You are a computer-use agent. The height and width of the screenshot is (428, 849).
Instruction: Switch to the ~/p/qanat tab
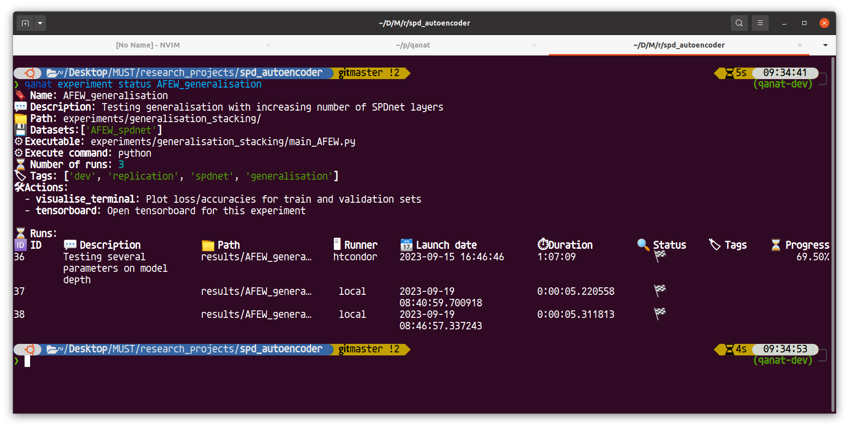tap(413, 45)
